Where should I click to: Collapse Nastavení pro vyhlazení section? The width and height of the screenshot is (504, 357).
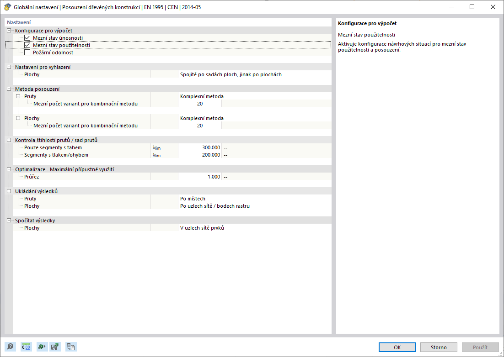click(9, 67)
